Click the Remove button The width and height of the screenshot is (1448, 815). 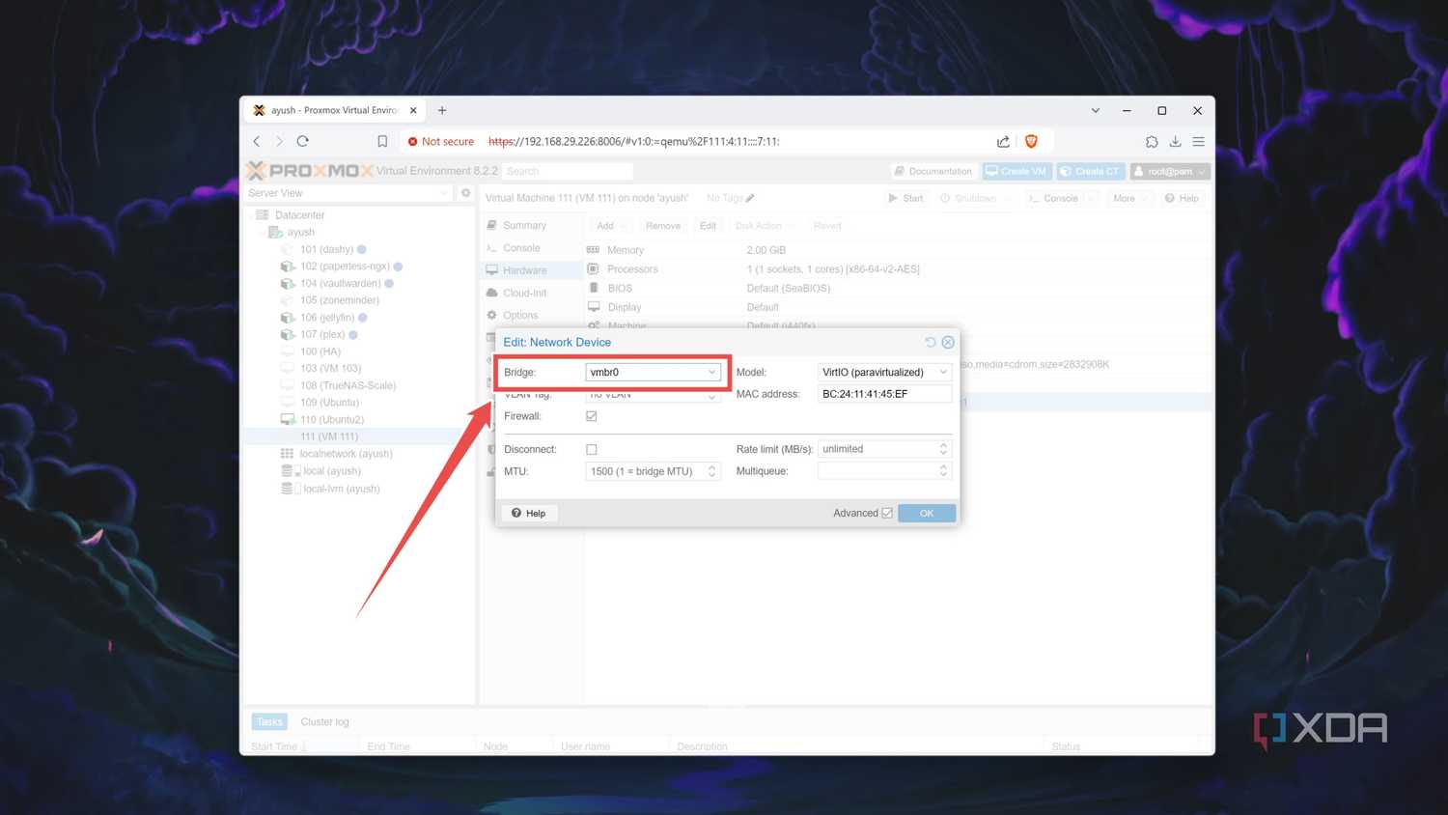click(663, 226)
